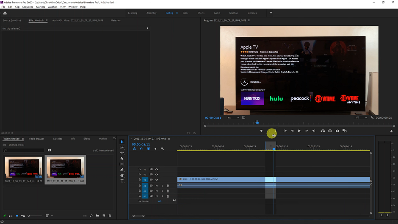Open Comparison View in Program Monitor
The image size is (398, 224).
click(x=345, y=131)
